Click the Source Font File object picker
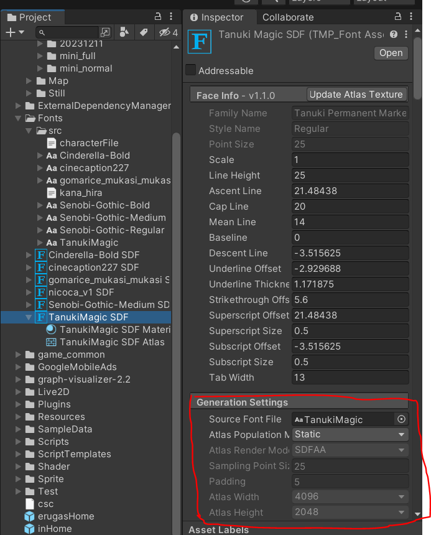 point(401,419)
